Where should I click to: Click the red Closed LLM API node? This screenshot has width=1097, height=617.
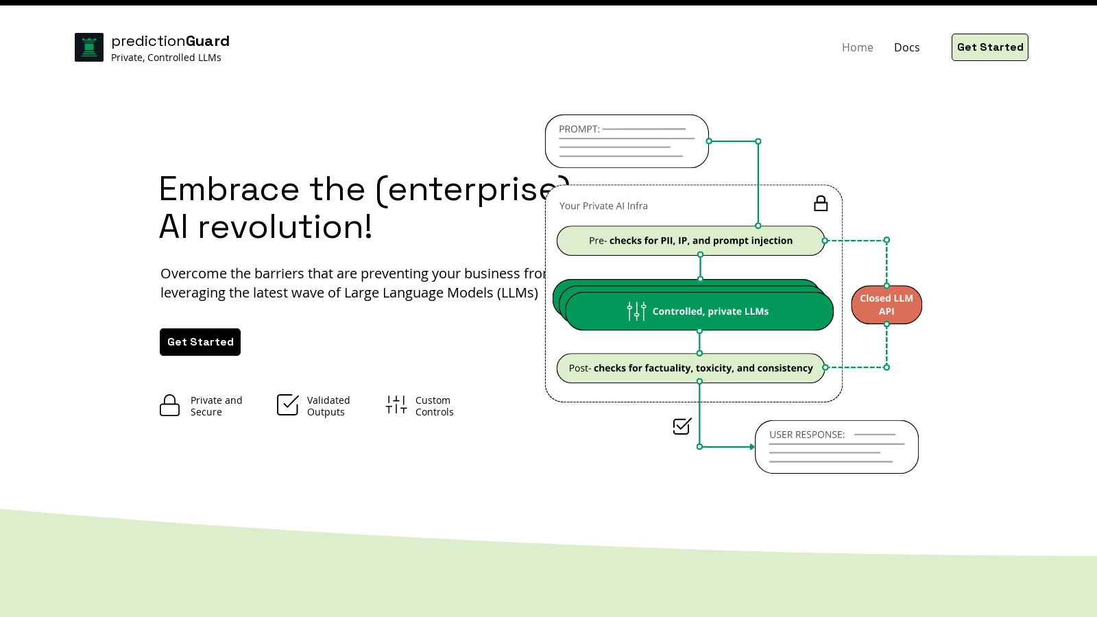pos(887,305)
